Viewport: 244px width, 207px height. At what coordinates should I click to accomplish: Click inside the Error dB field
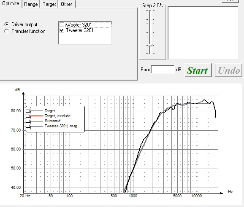163,69
